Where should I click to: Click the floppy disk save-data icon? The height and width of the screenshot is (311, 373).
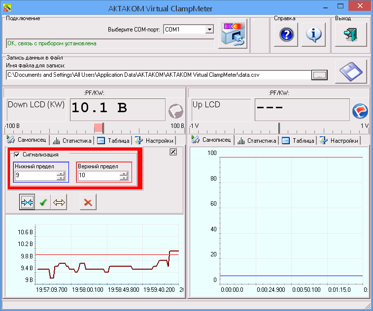(351, 71)
